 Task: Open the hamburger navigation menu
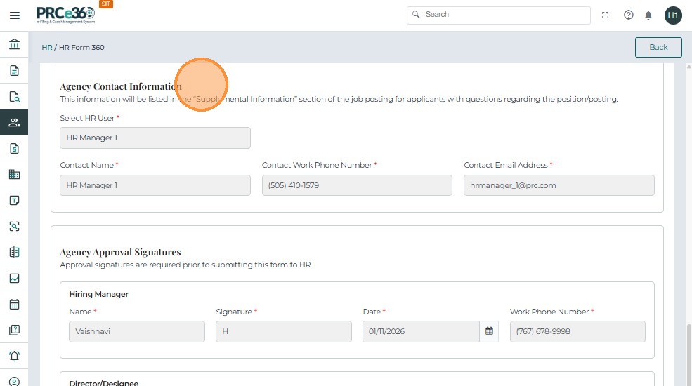14,15
